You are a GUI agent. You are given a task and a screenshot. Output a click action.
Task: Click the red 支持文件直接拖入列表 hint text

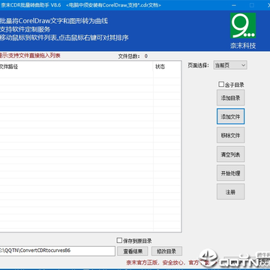tap(30, 55)
